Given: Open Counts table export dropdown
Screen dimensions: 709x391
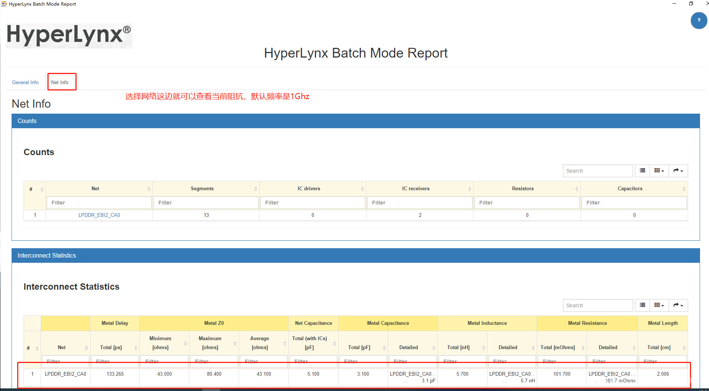Looking at the screenshot, I should click(678, 171).
